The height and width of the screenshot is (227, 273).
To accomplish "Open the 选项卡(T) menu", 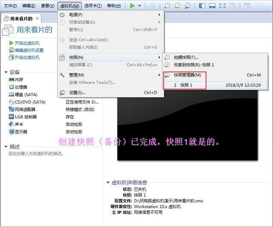I will click(x=93, y=6).
